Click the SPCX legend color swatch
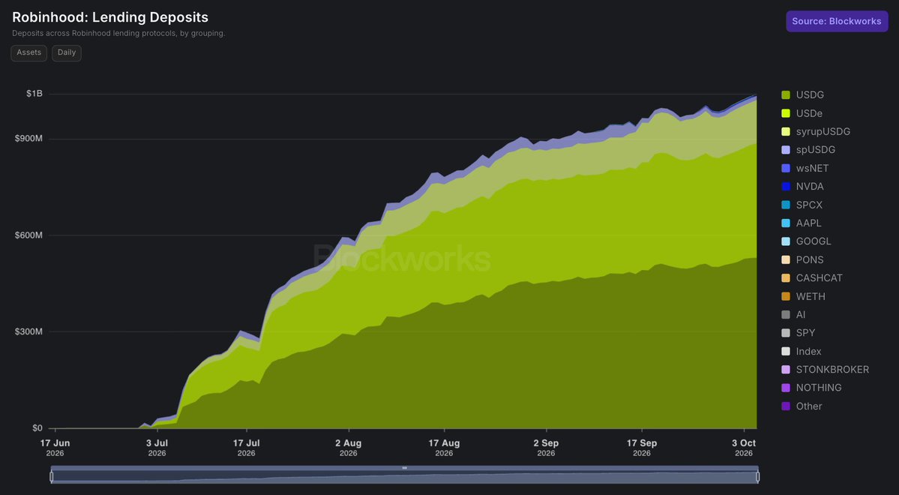This screenshot has width=899, height=495. [x=786, y=205]
